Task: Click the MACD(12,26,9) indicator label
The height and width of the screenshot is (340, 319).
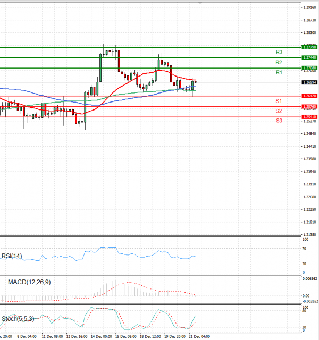Action: (x=29, y=282)
